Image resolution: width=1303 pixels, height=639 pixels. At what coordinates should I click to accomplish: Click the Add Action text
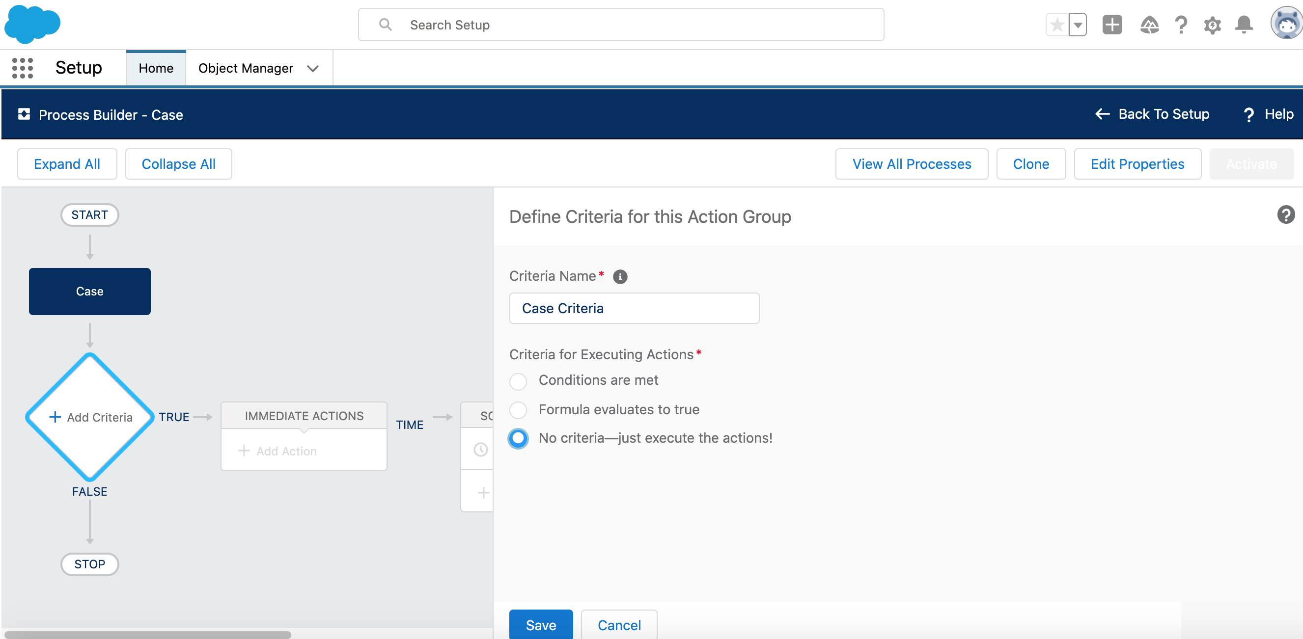pos(286,451)
